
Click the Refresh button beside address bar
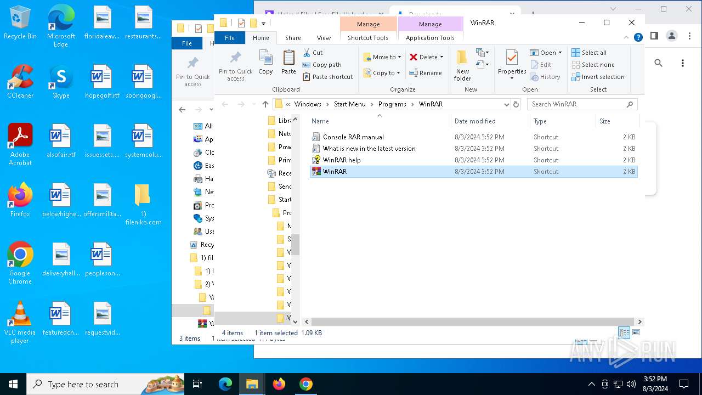(516, 104)
